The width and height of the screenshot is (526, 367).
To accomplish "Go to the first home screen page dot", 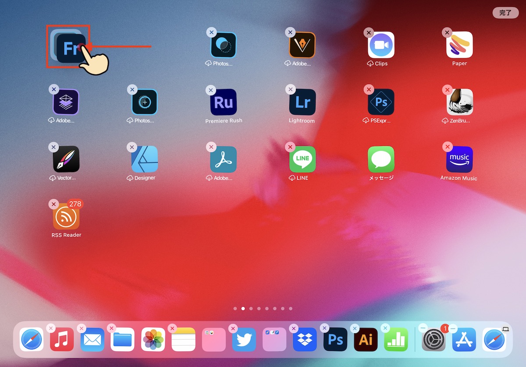I will [235, 308].
